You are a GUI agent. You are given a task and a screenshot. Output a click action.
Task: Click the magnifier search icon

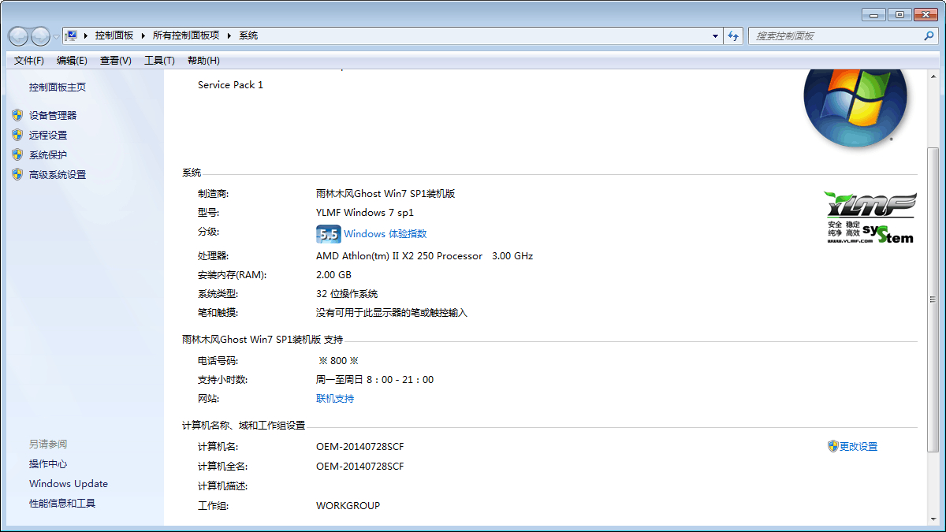(x=929, y=35)
